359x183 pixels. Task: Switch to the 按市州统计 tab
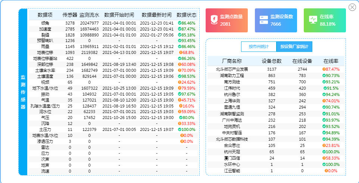258,47
